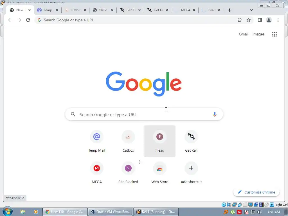Viewport: 288px width, 216px height.
Task: Open the profile avatar menu
Action: 269,20
